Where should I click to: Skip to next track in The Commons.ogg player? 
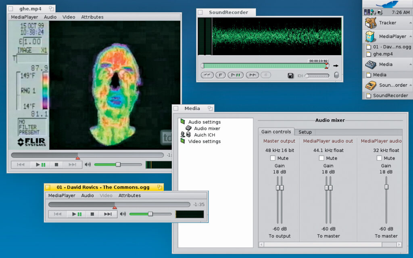pos(108,214)
